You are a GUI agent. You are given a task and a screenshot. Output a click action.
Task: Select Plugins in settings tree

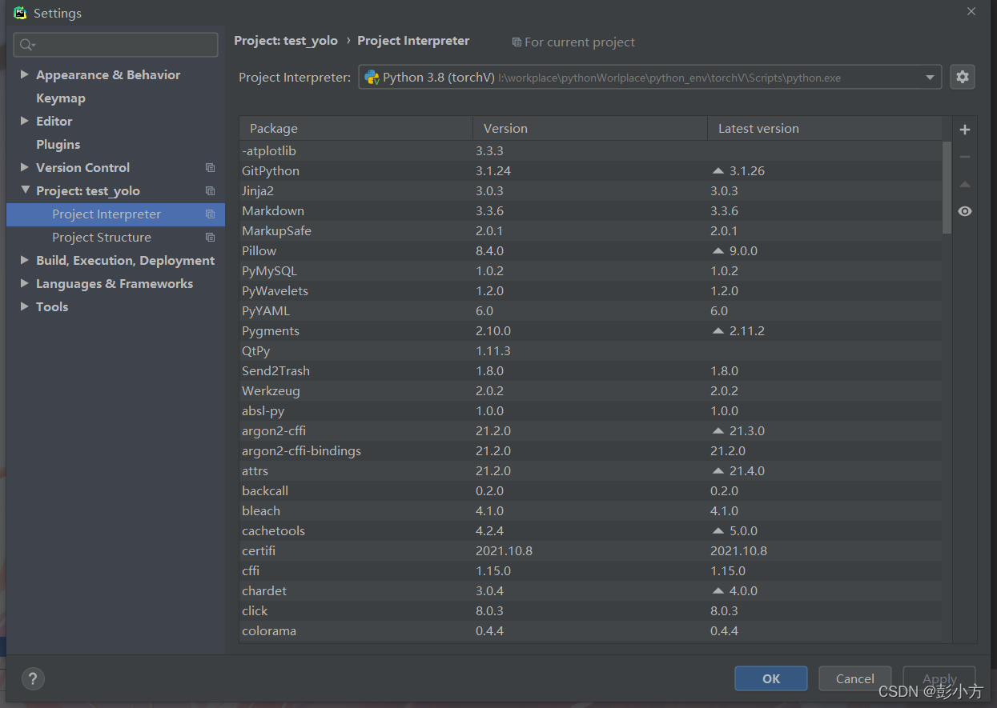[x=58, y=145]
